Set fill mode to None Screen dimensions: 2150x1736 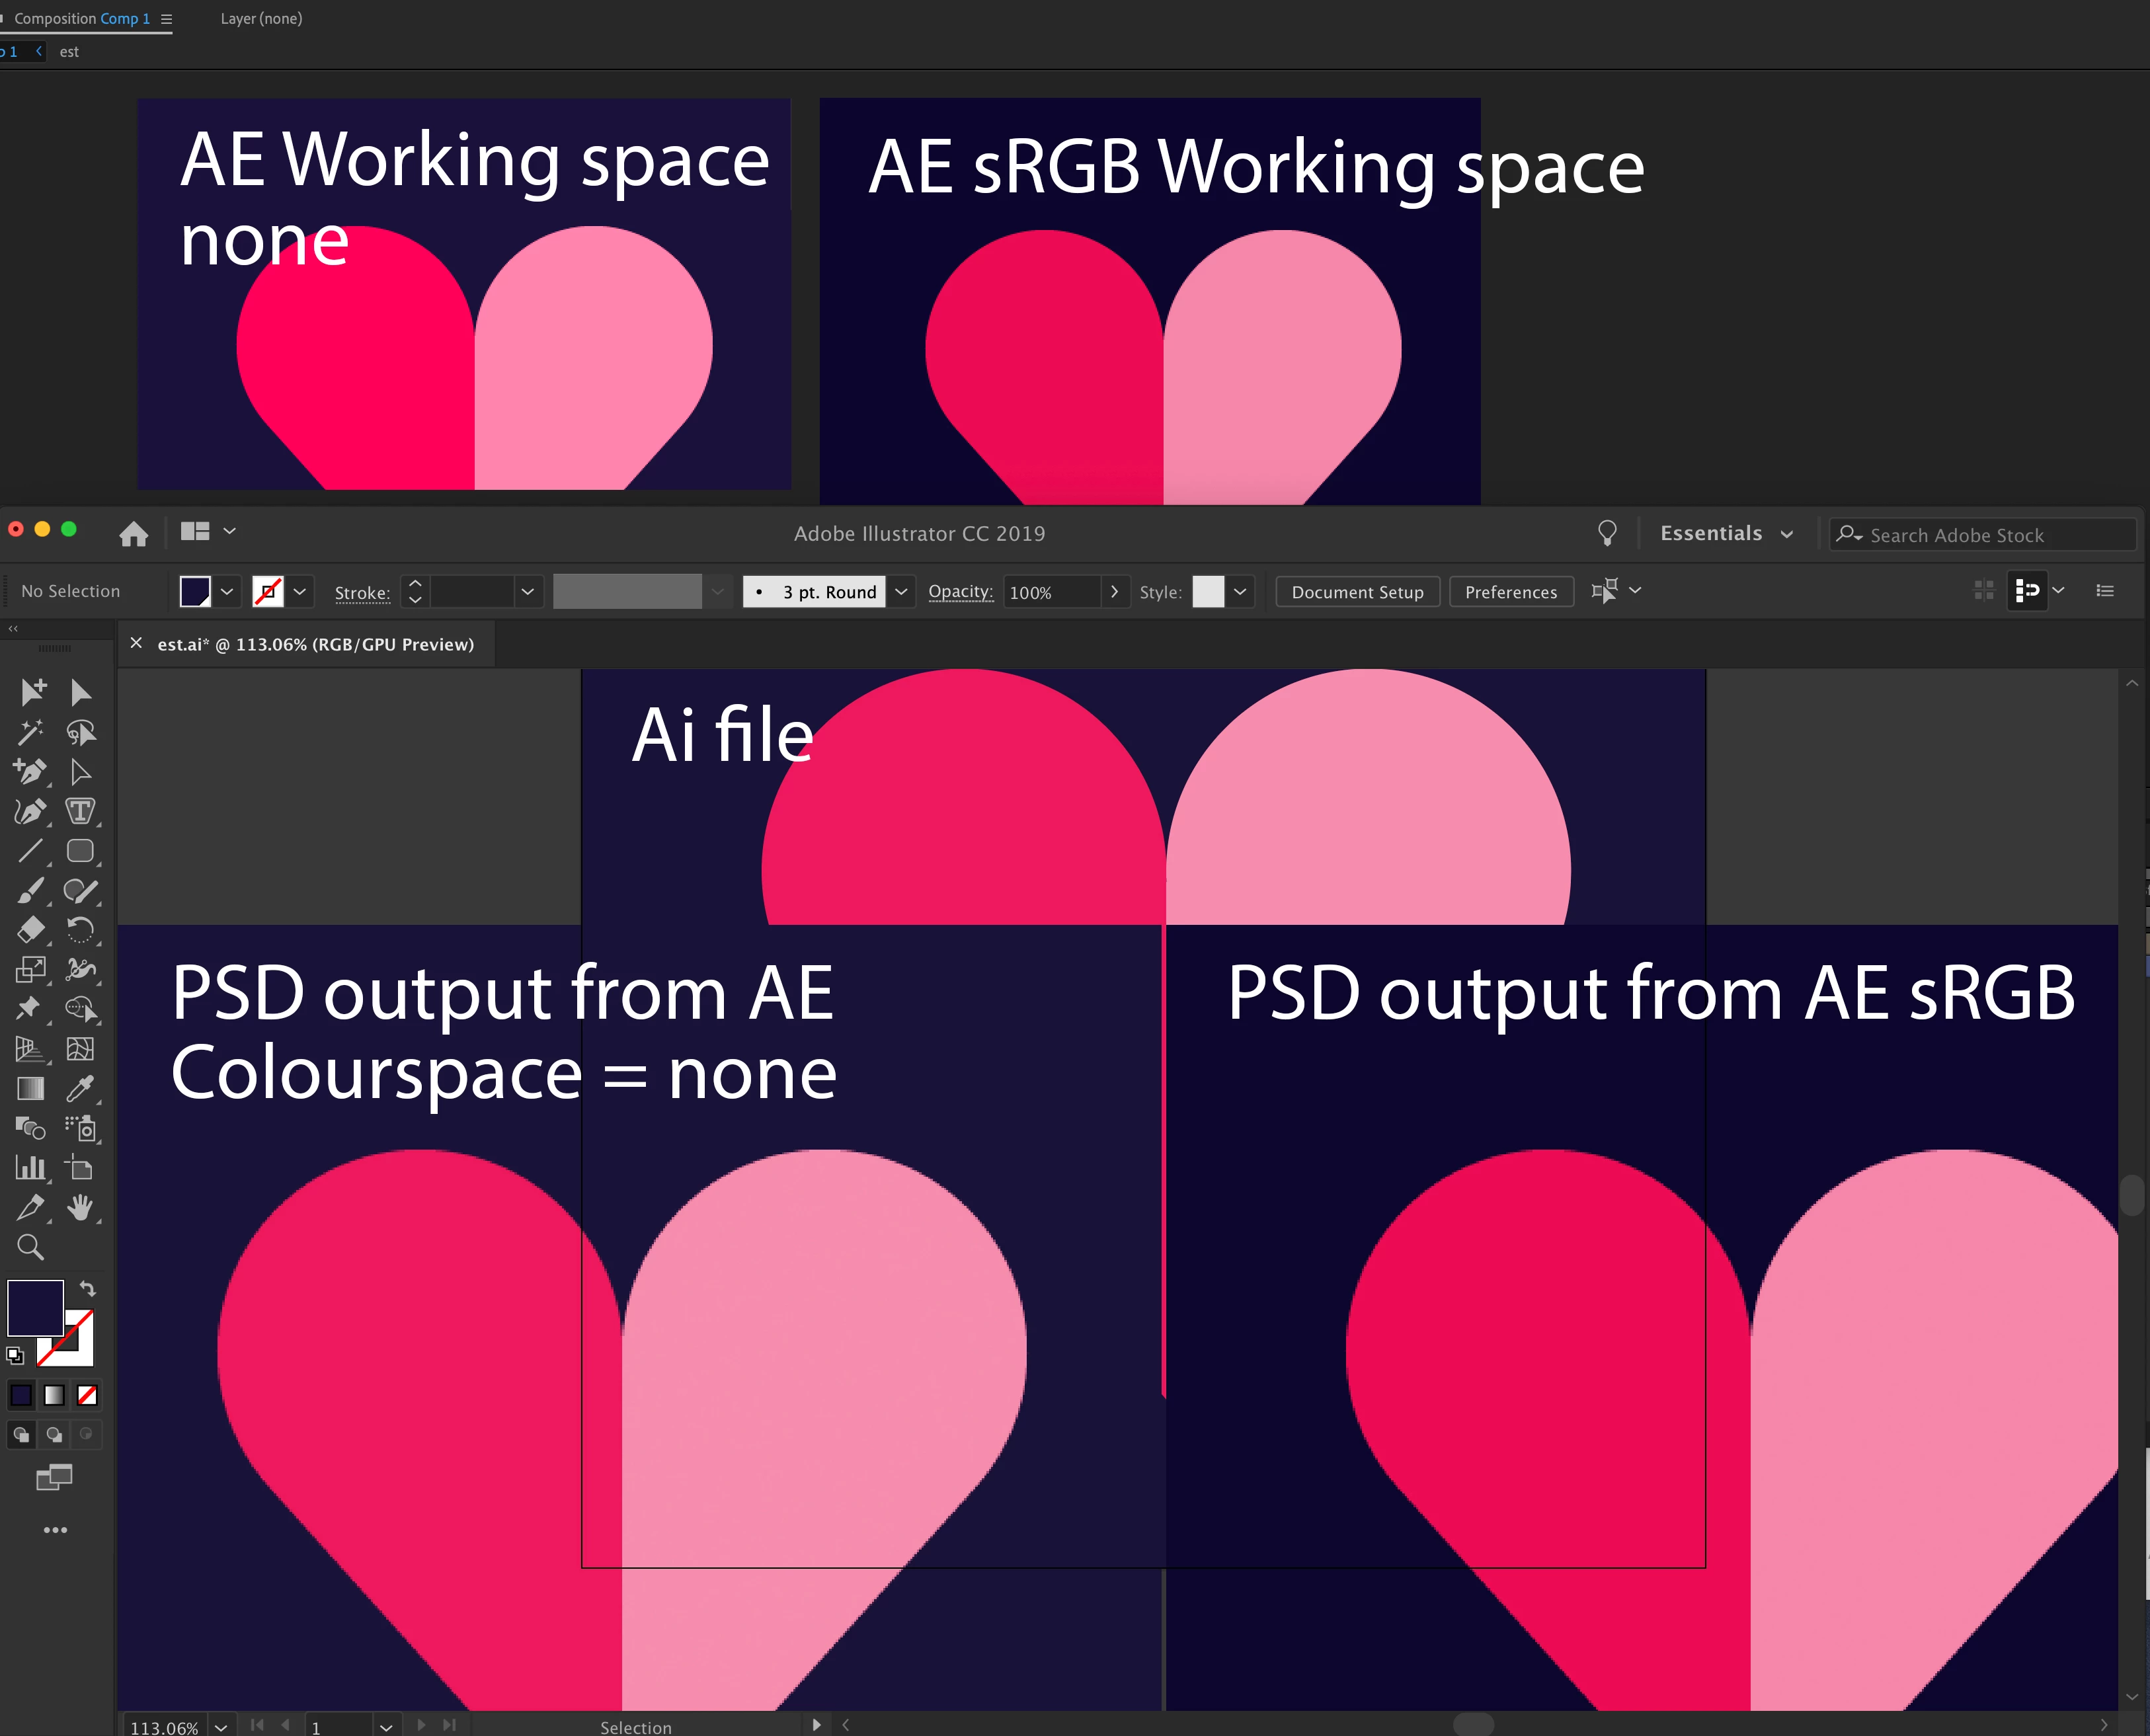[87, 1395]
